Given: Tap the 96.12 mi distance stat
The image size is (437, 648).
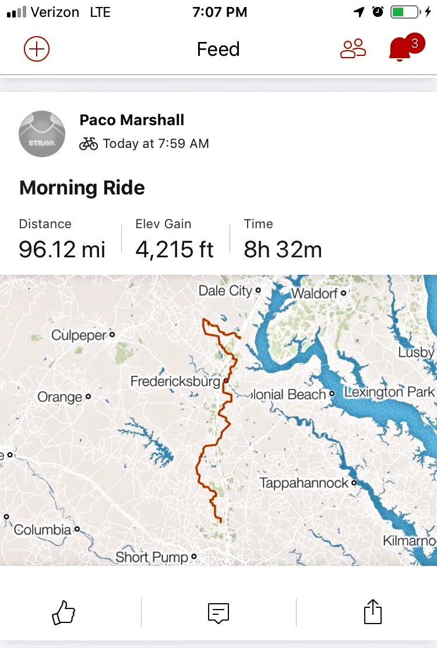Looking at the screenshot, I should [x=62, y=250].
